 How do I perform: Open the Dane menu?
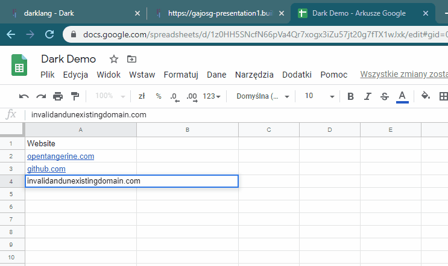[x=216, y=75]
